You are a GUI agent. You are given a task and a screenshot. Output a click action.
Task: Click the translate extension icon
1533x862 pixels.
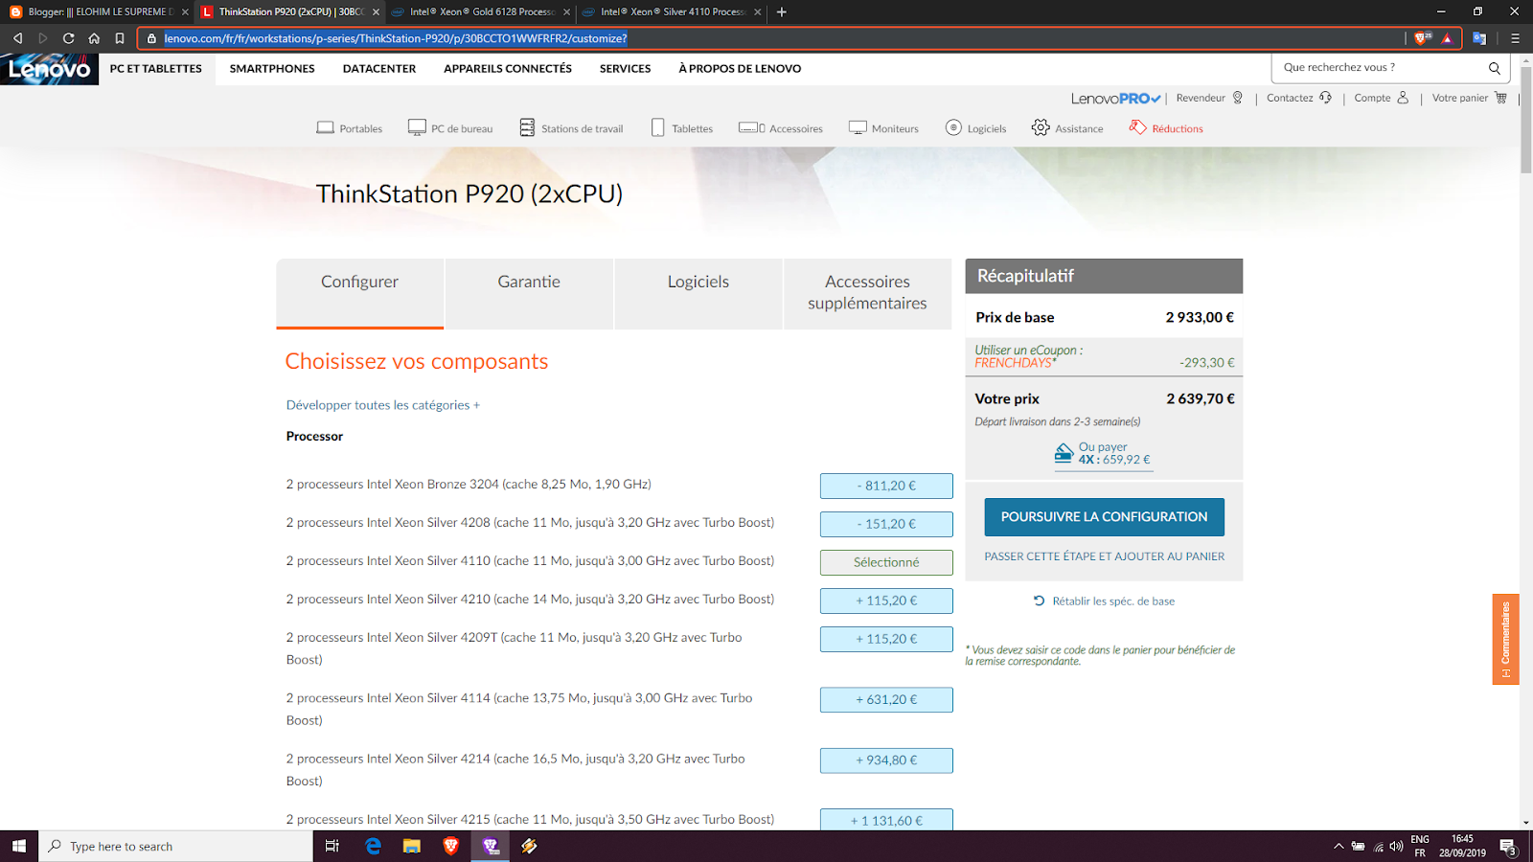point(1479,38)
